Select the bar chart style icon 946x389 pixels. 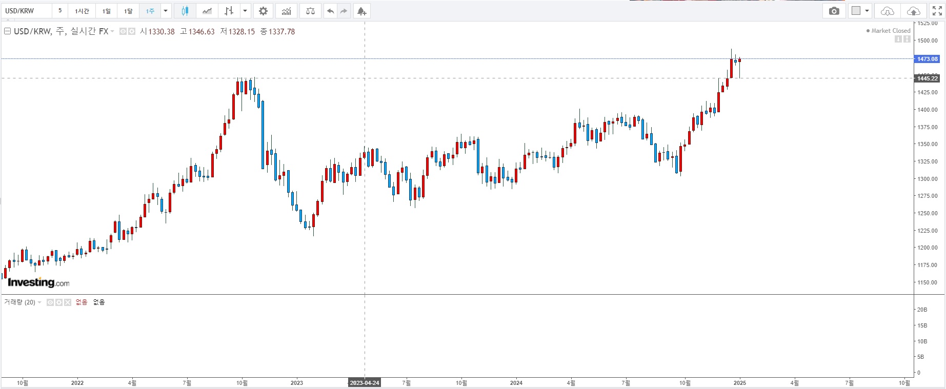point(229,11)
